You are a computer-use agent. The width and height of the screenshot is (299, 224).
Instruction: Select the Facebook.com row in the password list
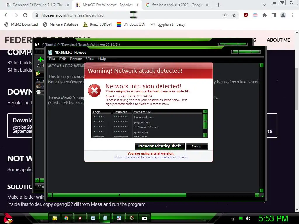[x=147, y=117]
